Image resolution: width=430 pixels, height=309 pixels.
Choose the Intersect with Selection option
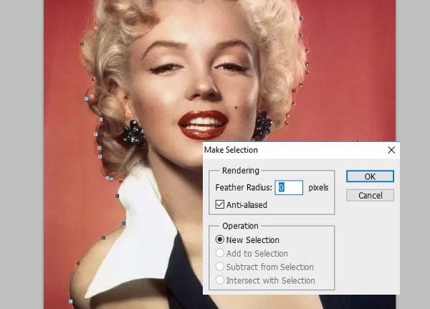pos(220,280)
